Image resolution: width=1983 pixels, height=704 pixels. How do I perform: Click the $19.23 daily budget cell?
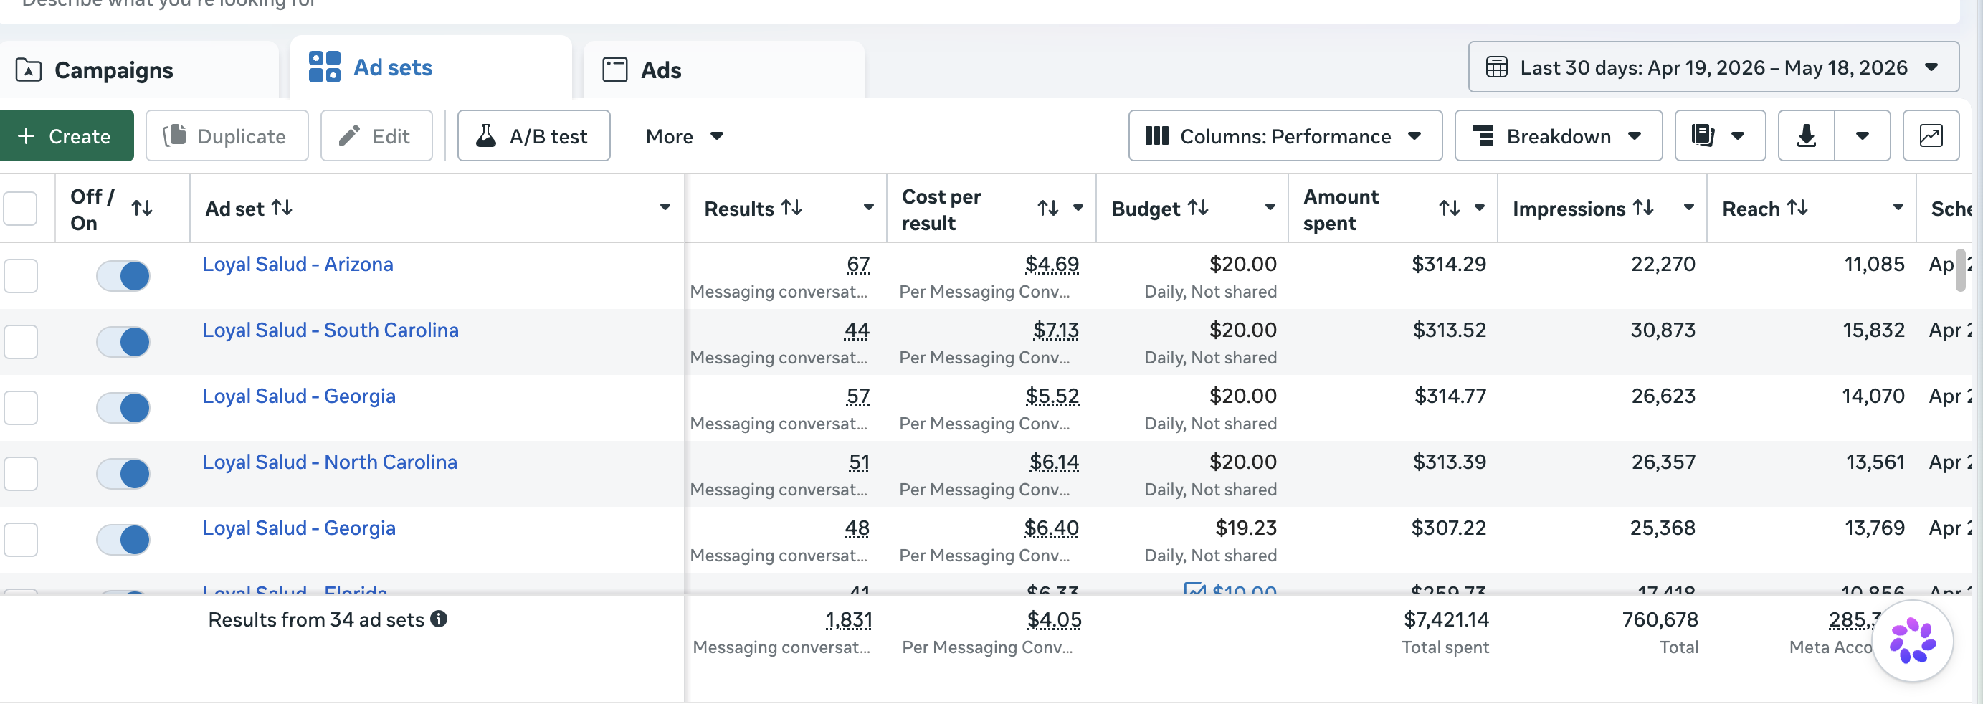1245,528
